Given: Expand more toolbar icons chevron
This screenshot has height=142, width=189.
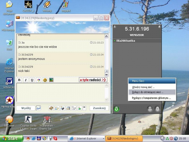Looking at the screenshot, I should [84, 108].
